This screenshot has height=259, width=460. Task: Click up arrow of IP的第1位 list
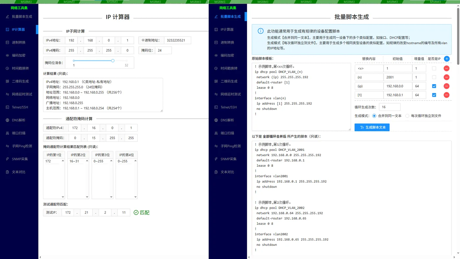[x=63, y=161]
